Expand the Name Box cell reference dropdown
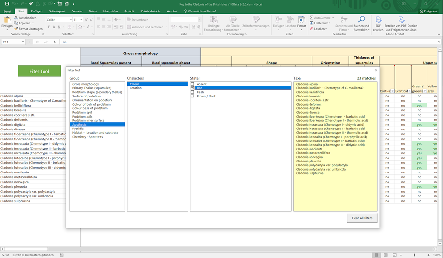This screenshot has height=258, width=443. [x=23, y=42]
